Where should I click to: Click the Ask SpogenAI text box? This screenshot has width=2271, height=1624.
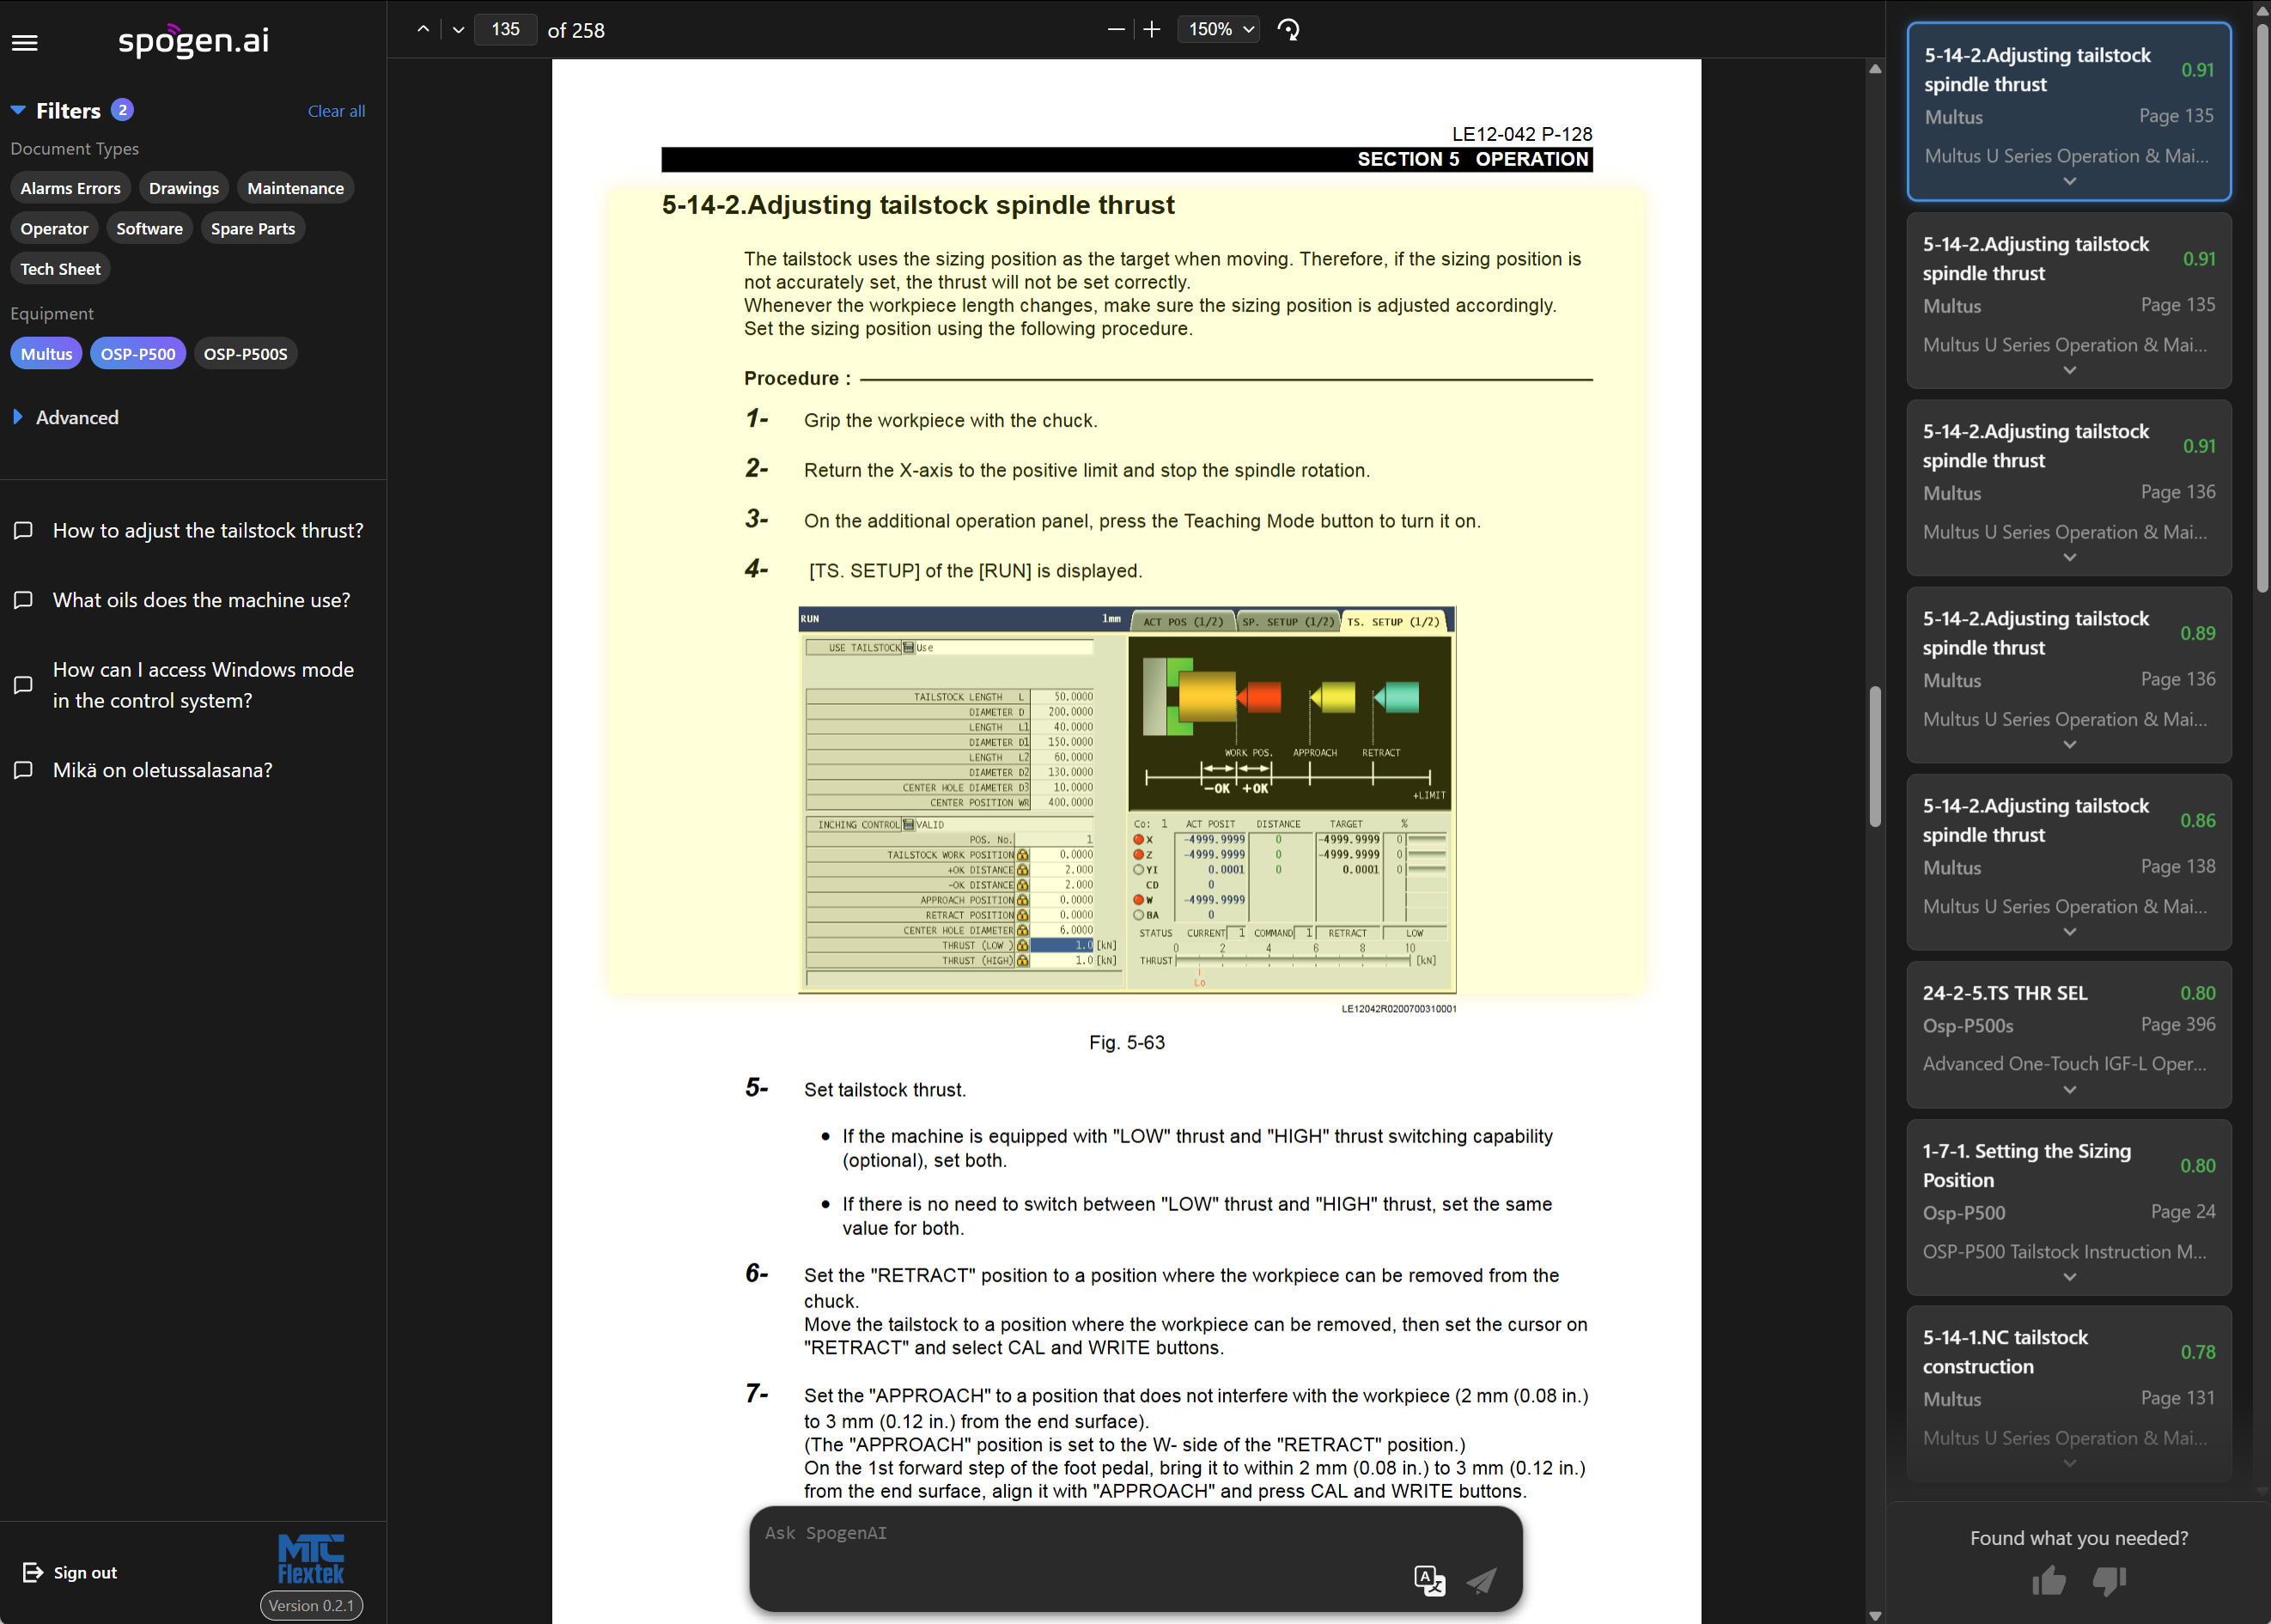click(1135, 1558)
